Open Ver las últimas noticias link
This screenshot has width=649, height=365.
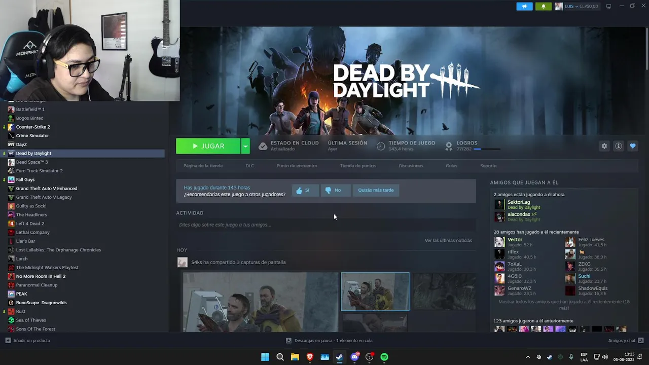(448, 240)
